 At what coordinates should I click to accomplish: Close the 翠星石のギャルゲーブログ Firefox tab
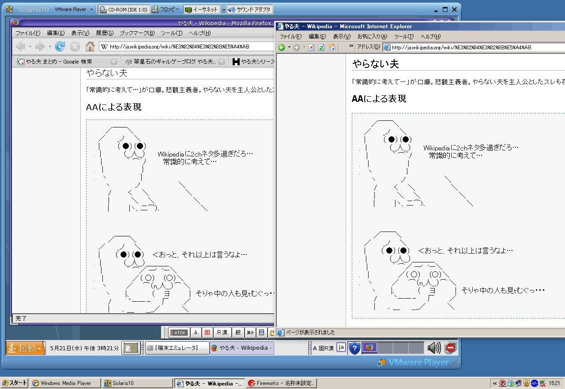coord(222,62)
